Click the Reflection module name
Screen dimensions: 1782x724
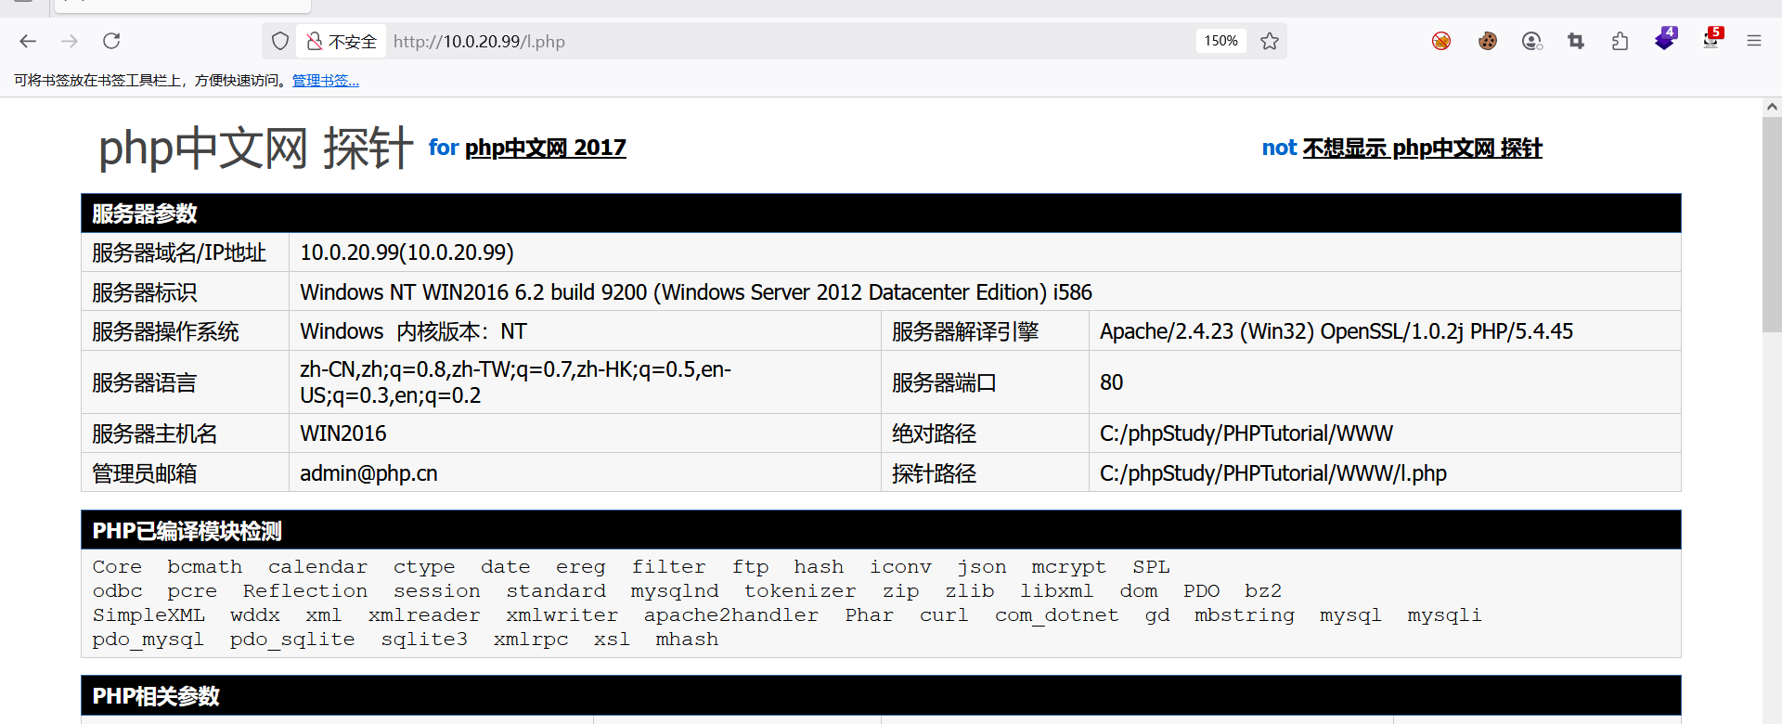click(x=305, y=591)
